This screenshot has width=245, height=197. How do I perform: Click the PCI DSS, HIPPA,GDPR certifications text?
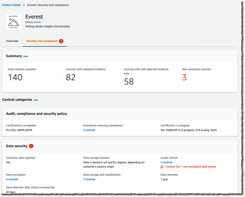click(19, 130)
